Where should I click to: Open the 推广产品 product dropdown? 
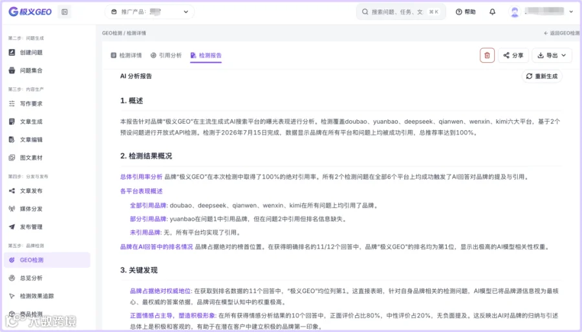pos(149,12)
